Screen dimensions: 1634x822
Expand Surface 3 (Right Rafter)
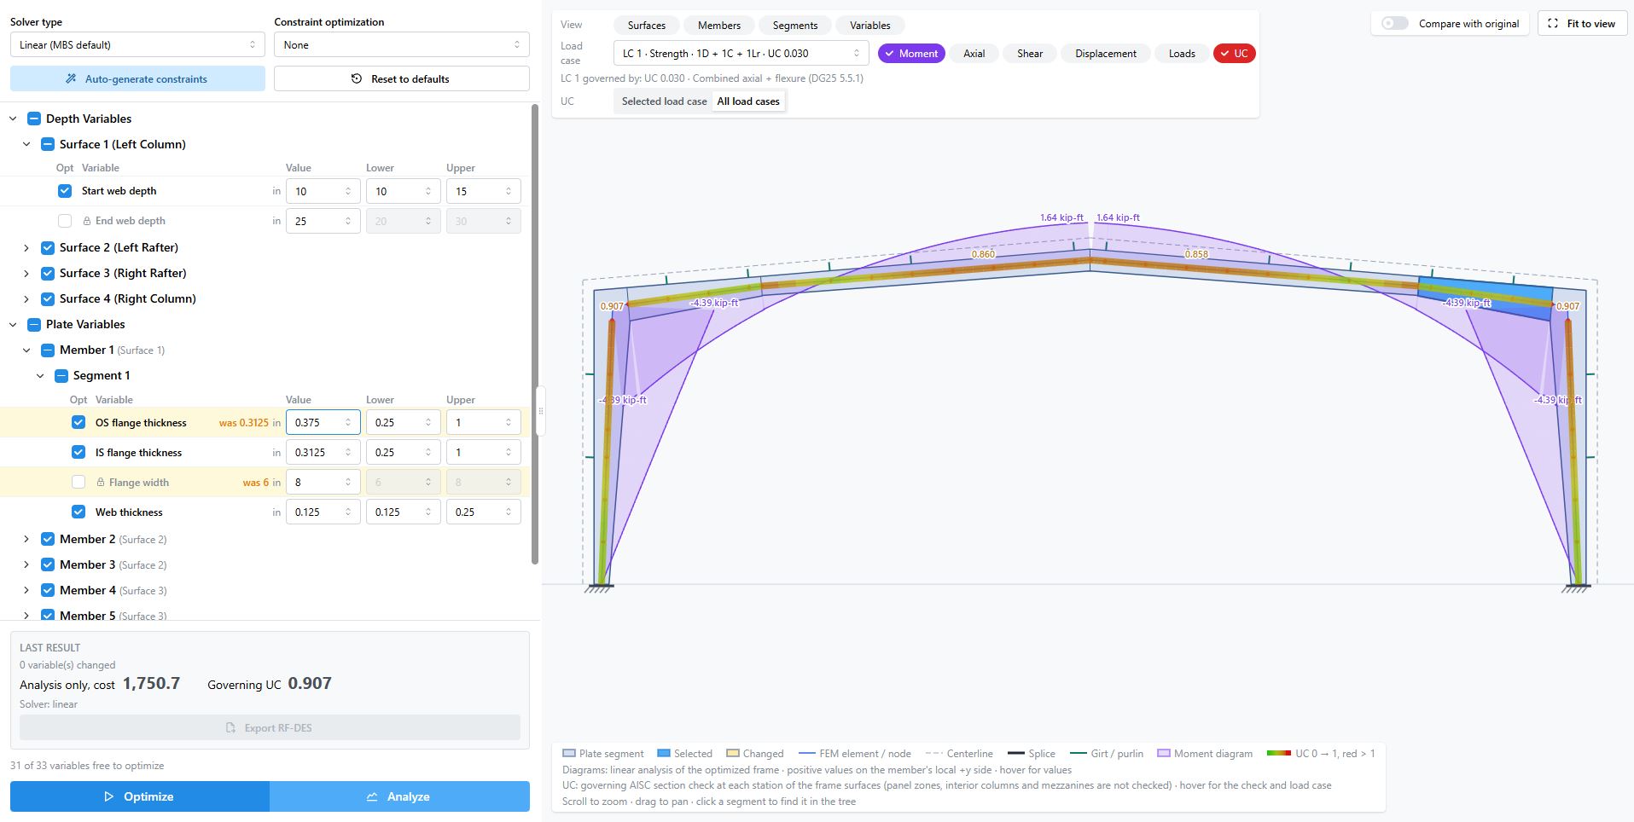click(26, 273)
